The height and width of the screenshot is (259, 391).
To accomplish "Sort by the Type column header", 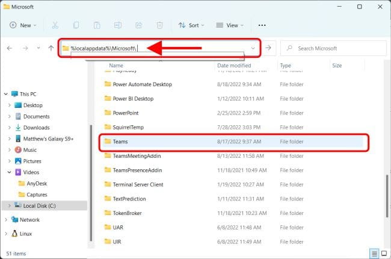I will (x=285, y=66).
